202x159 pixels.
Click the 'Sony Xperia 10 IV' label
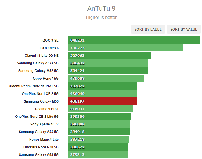pyautogui.click(x=45, y=124)
